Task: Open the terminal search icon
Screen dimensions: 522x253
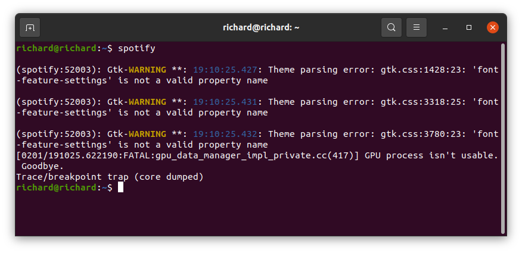Action: [x=391, y=27]
